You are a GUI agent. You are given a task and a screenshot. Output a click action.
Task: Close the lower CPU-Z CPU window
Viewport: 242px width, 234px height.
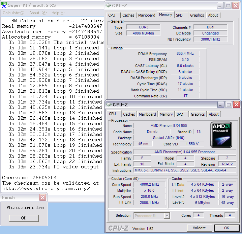pos(237,105)
